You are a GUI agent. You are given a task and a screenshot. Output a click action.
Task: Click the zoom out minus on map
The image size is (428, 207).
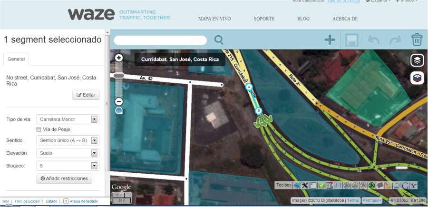pyautogui.click(x=119, y=102)
